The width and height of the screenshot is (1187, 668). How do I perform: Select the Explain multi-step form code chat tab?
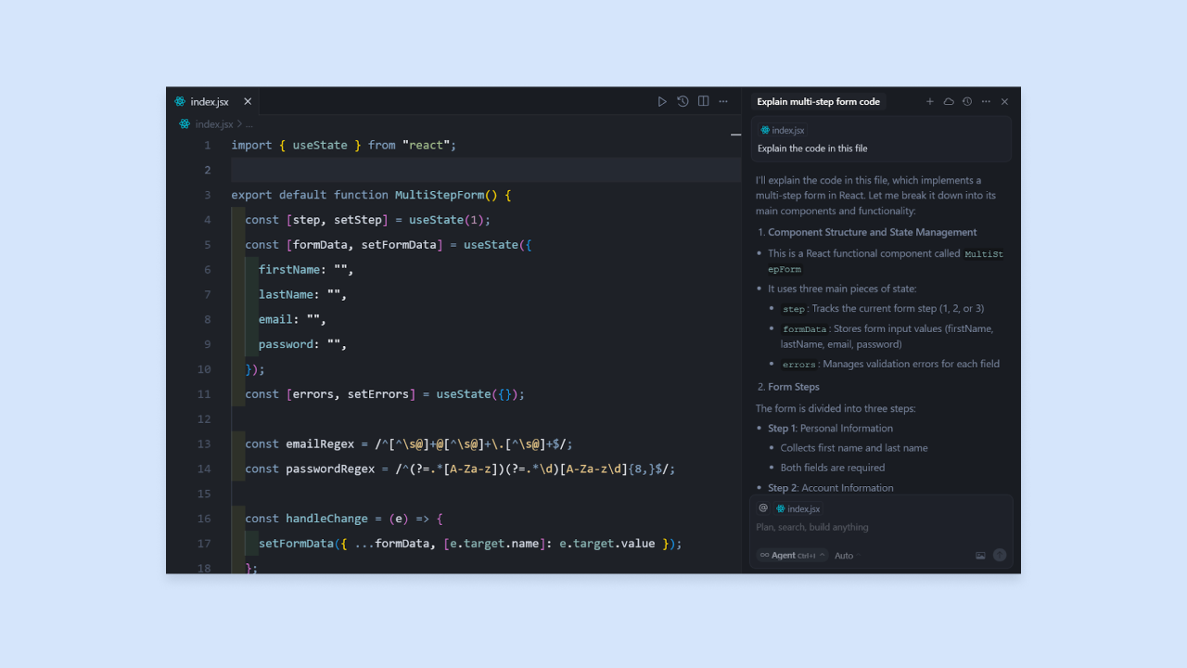click(x=818, y=101)
